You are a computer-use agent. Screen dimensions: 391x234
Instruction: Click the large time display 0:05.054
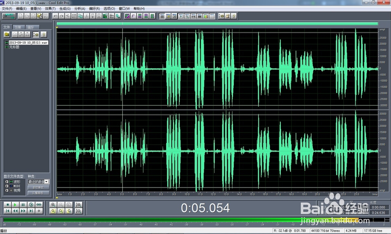click(205, 208)
